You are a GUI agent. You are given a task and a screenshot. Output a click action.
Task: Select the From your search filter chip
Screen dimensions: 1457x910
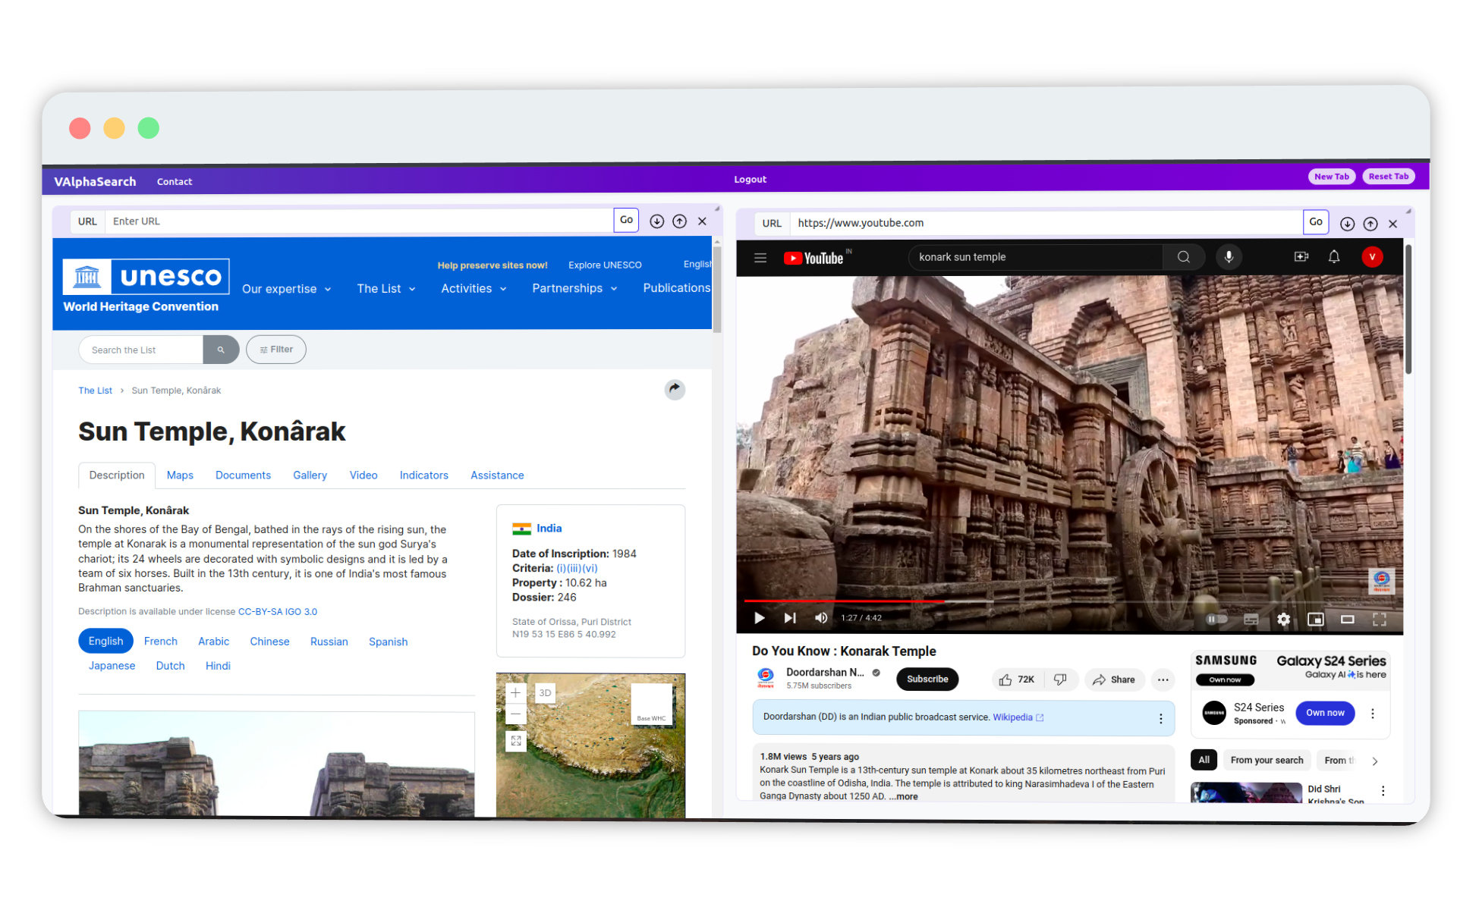point(1267,761)
